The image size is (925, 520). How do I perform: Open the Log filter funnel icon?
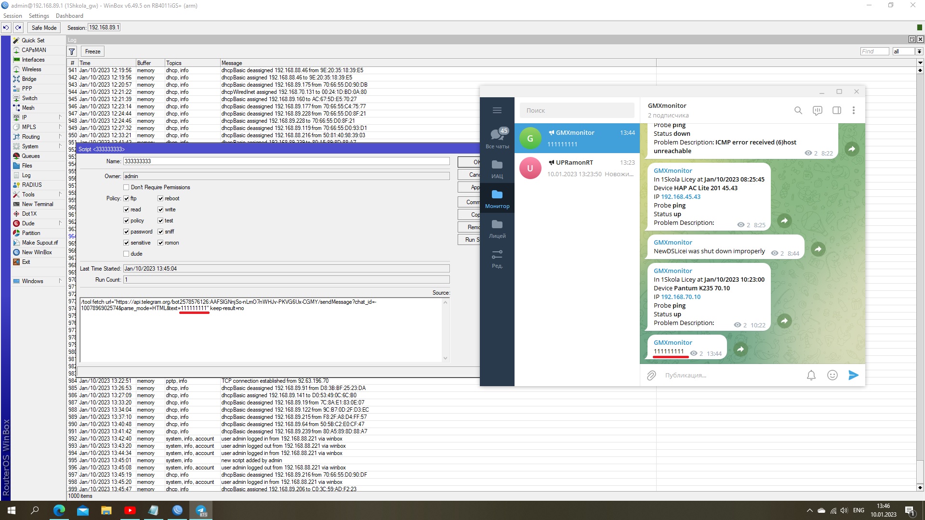(x=72, y=52)
